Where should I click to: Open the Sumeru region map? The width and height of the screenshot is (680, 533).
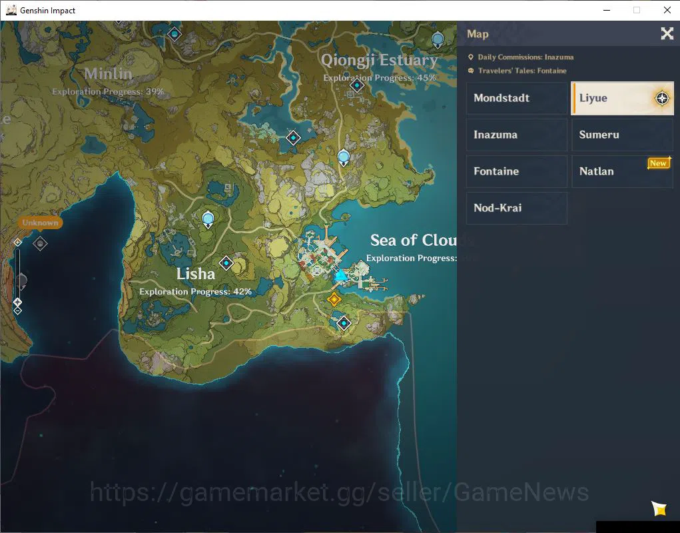(x=622, y=135)
